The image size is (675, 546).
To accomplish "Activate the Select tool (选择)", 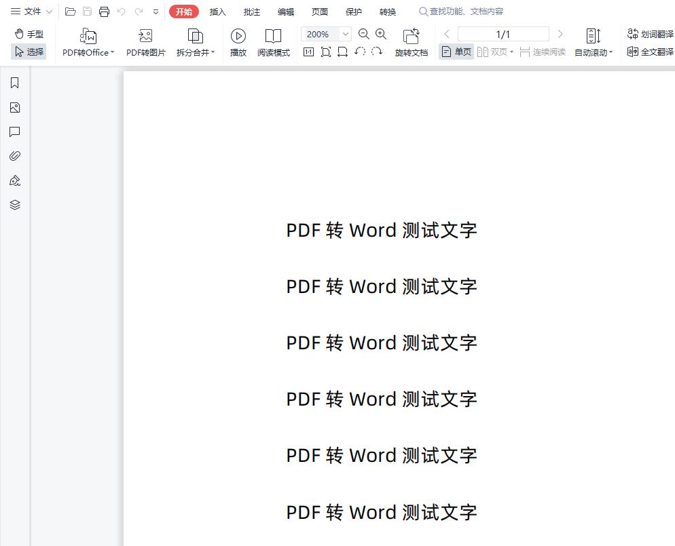I will (29, 52).
